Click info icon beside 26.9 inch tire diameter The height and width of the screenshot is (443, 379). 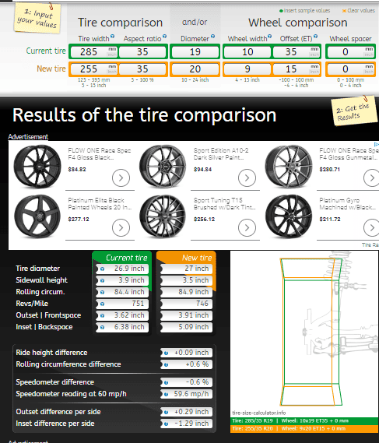point(102,269)
